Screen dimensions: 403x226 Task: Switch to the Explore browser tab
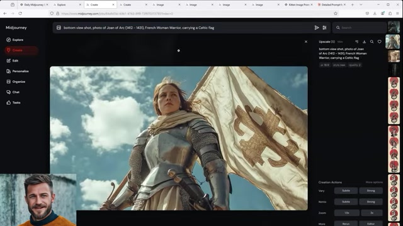pyautogui.click(x=67, y=4)
